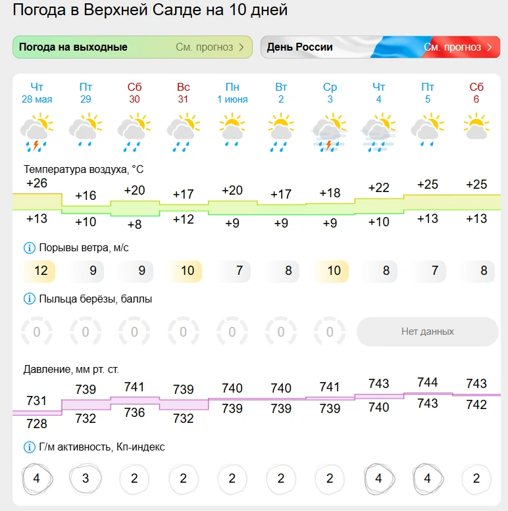Click sunny cloud icon for Сб 6
The height and width of the screenshot is (511, 508).
[476, 126]
